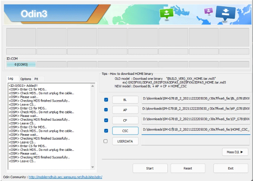Switch to the Log tab
The image size is (253, 181).
coord(11,79)
